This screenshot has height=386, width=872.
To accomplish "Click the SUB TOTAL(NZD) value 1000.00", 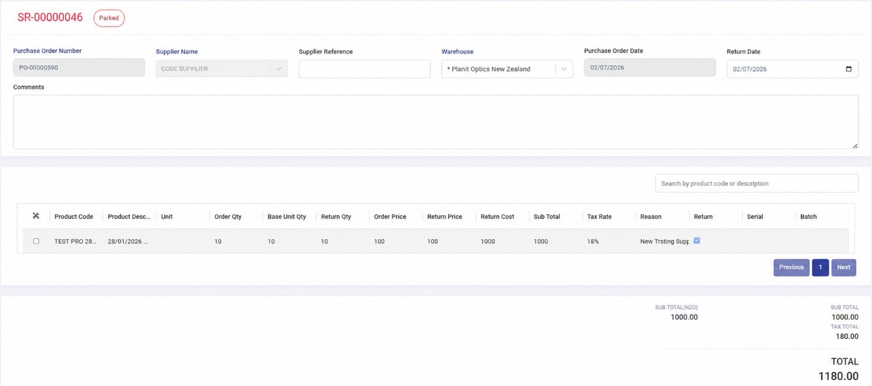I will (x=684, y=317).
